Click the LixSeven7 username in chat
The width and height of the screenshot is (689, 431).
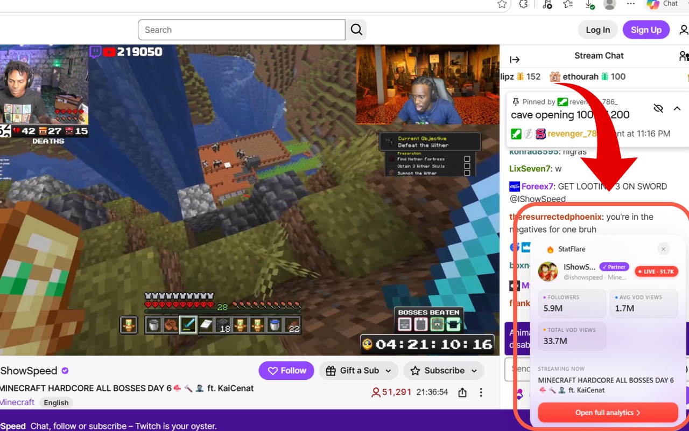pos(530,169)
